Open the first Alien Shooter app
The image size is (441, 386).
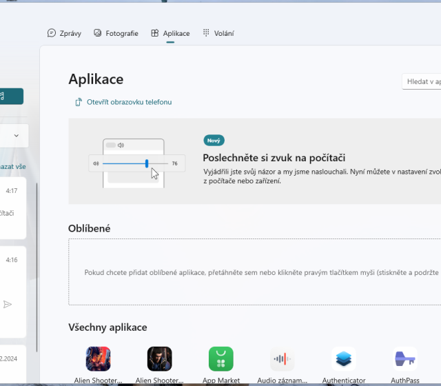point(98,359)
